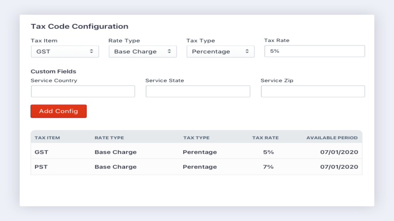
Task: Select GST in the table's first row
Action: tap(42, 152)
